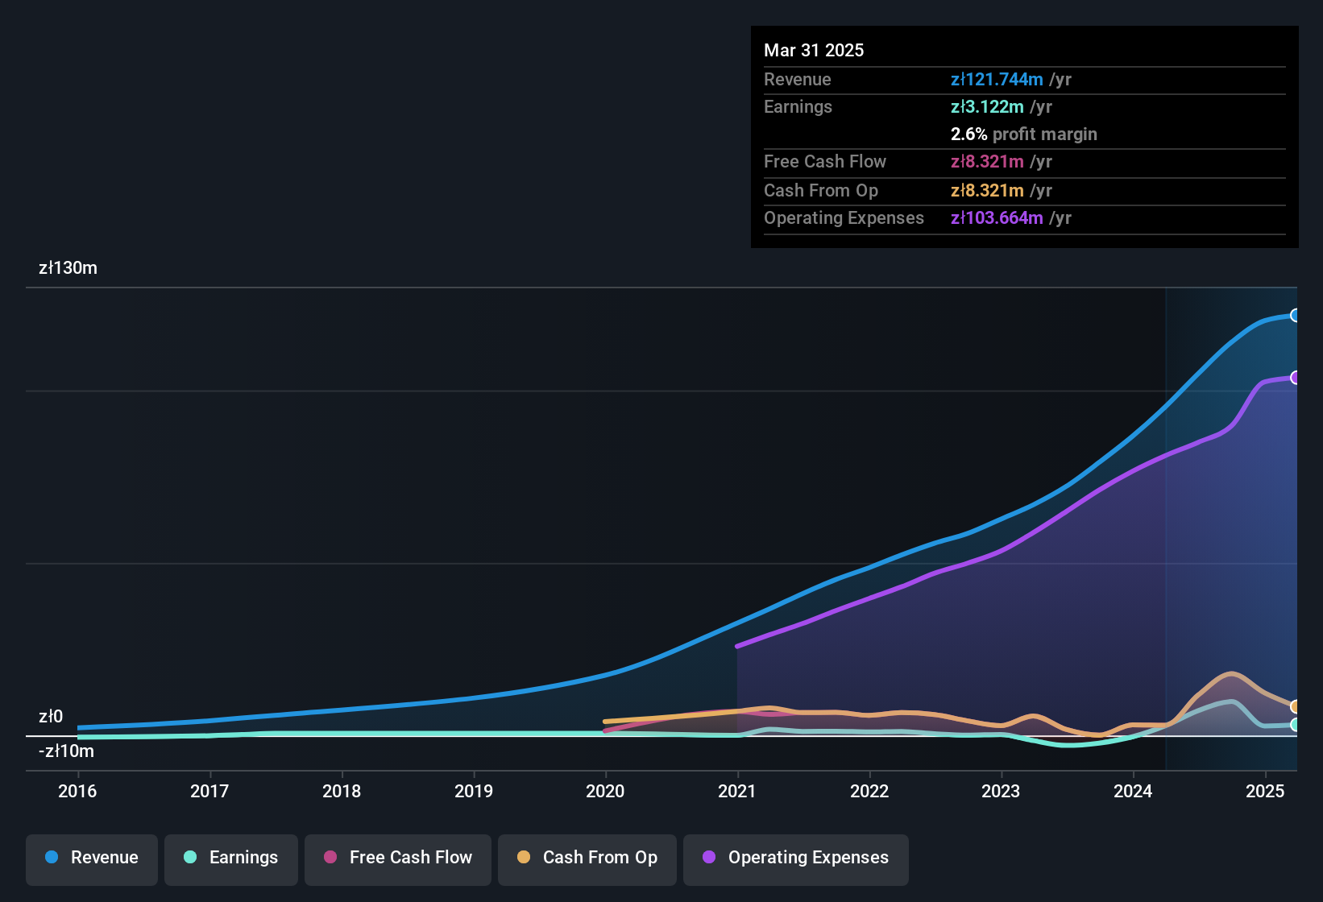
Task: Click the zł130m y-axis label
Action: click(x=67, y=268)
